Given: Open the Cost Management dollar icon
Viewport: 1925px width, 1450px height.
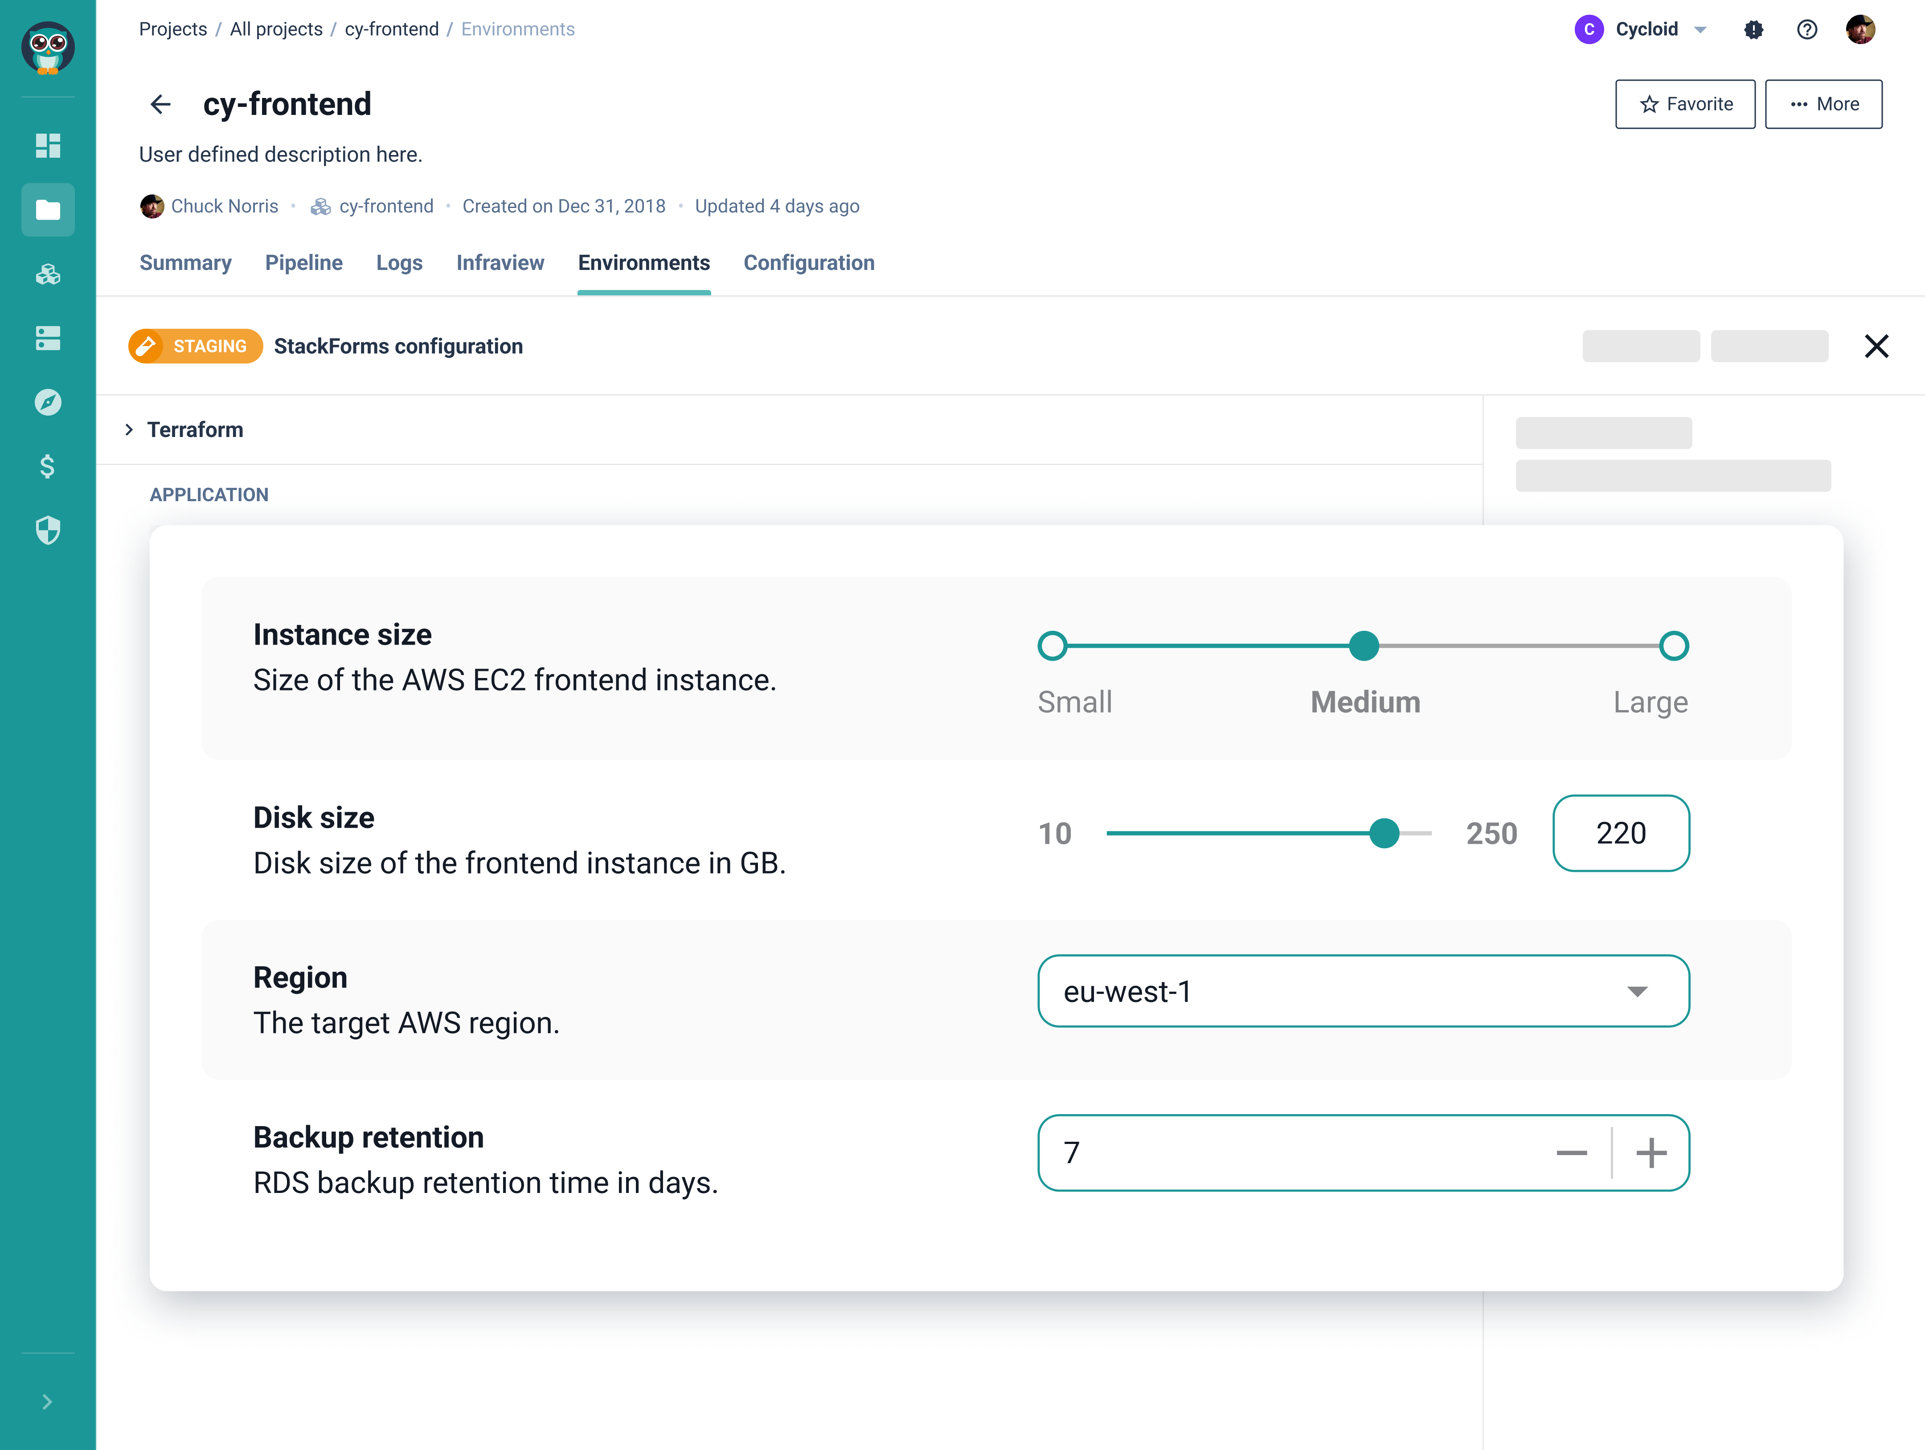Looking at the screenshot, I should click(48, 467).
